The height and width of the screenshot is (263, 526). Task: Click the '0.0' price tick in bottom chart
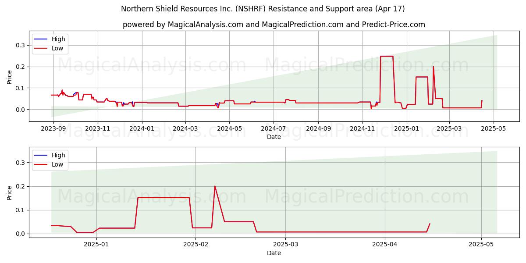21,234
